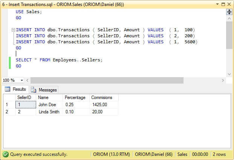234x160 pixels.
Task: Switch to the Results tab
Action: 15,89
